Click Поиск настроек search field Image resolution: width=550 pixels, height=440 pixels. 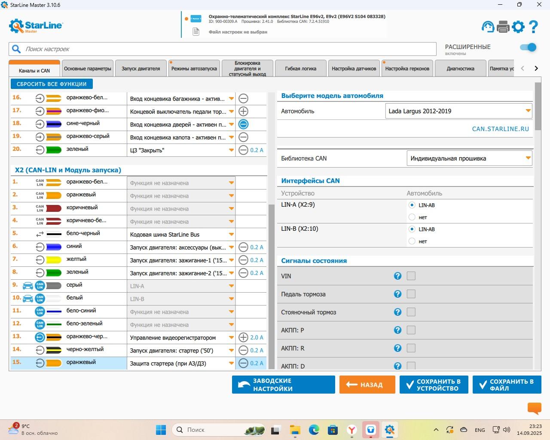tap(223, 49)
